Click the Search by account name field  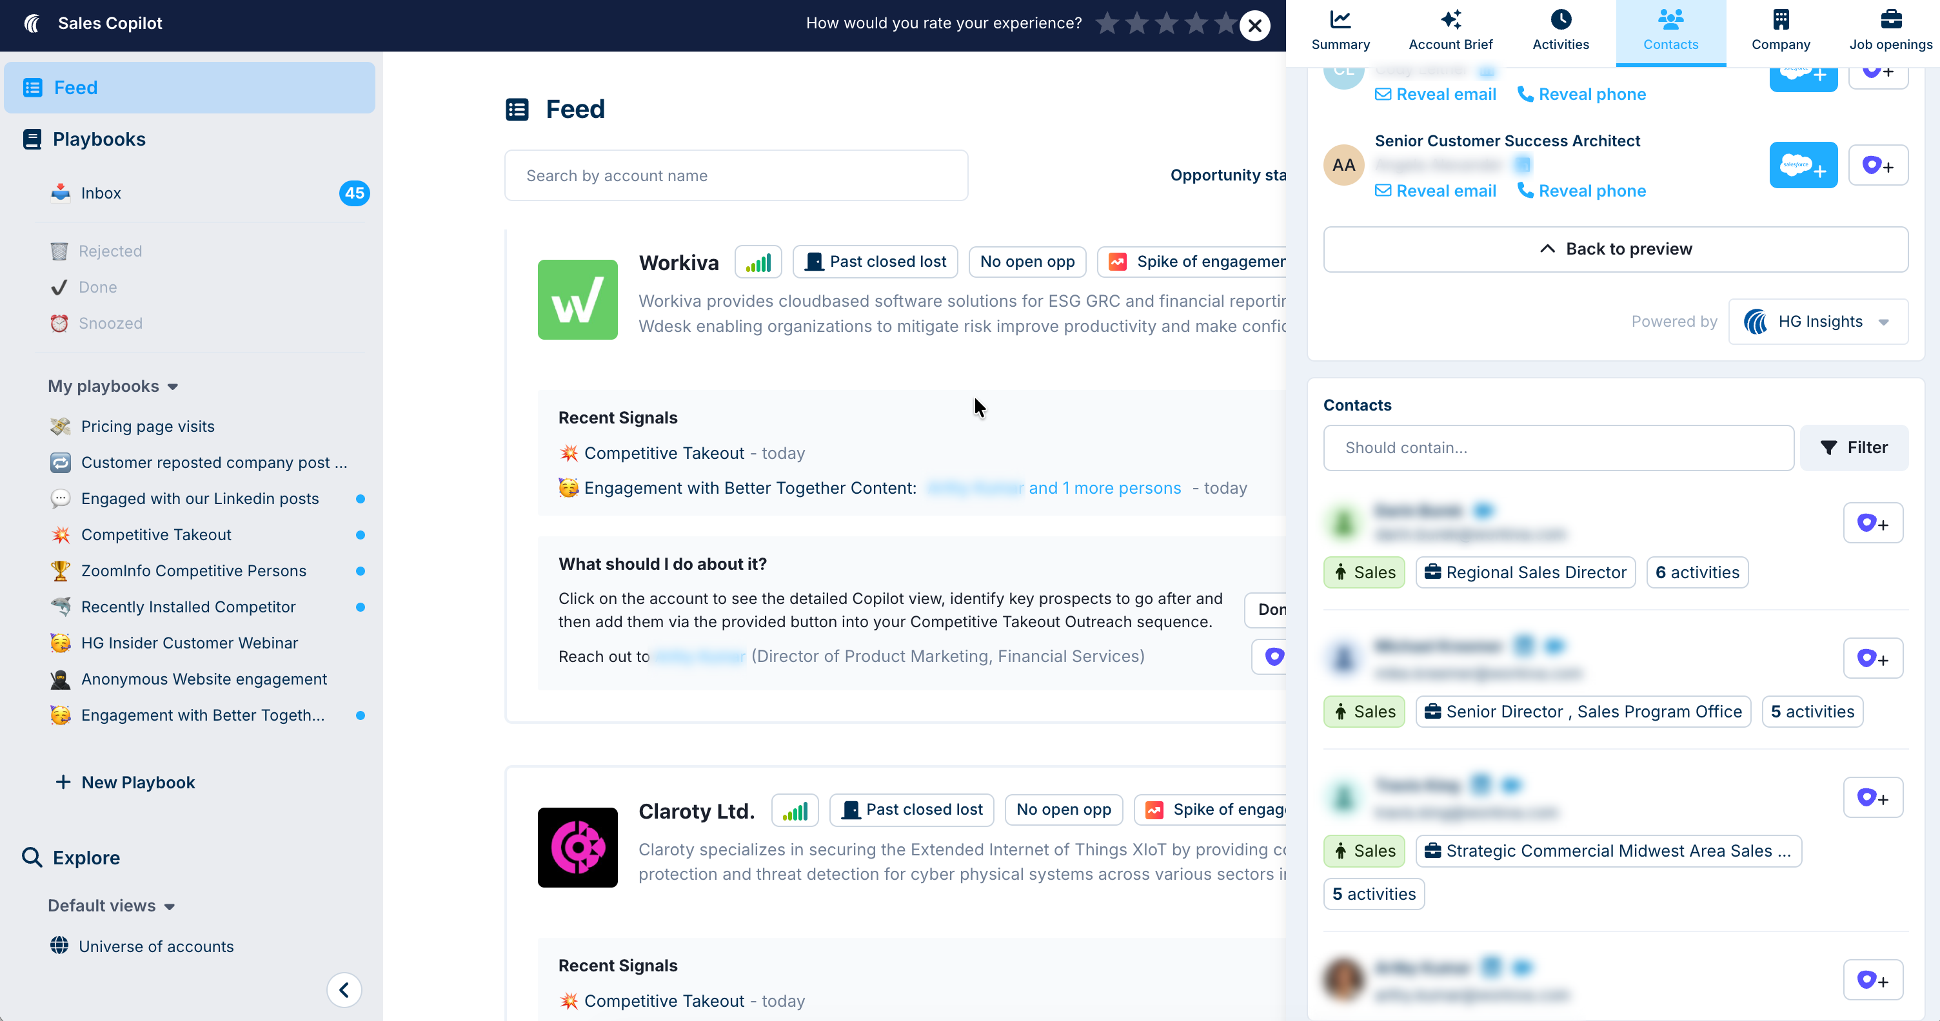coord(736,175)
